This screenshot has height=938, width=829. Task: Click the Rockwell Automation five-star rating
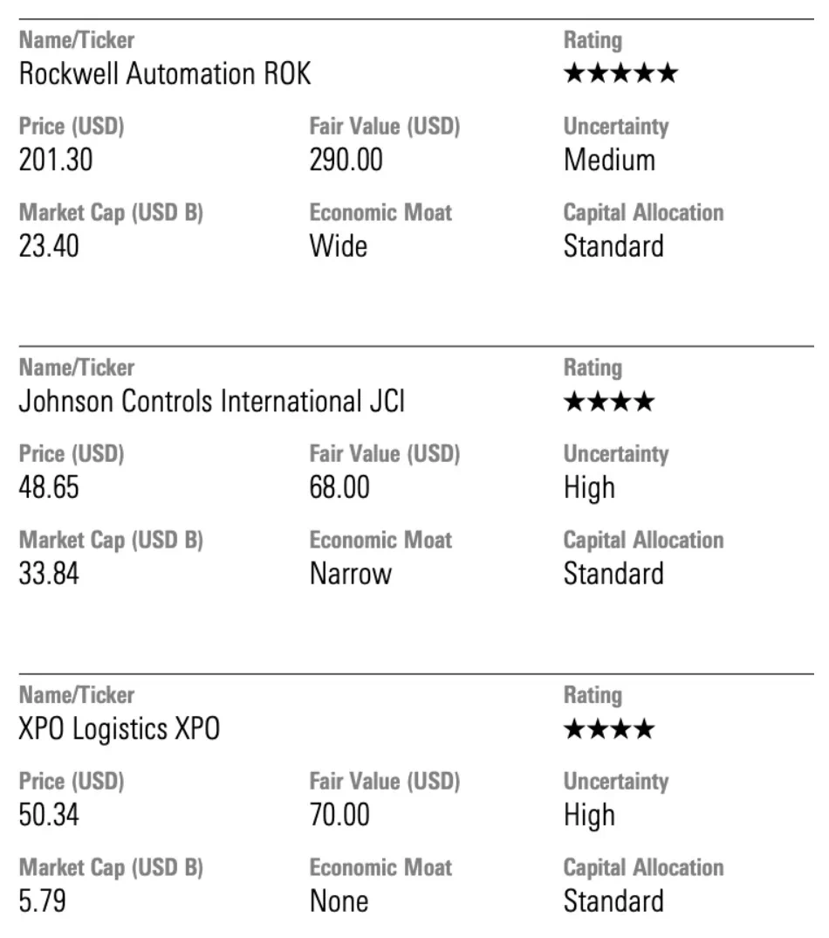(620, 73)
